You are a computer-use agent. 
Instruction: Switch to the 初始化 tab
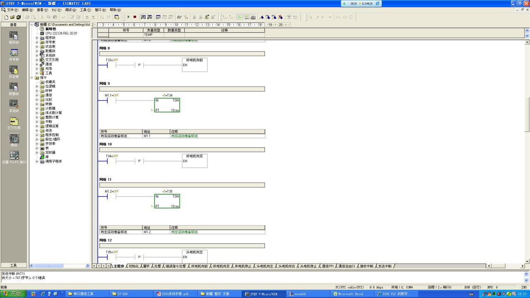point(134,266)
